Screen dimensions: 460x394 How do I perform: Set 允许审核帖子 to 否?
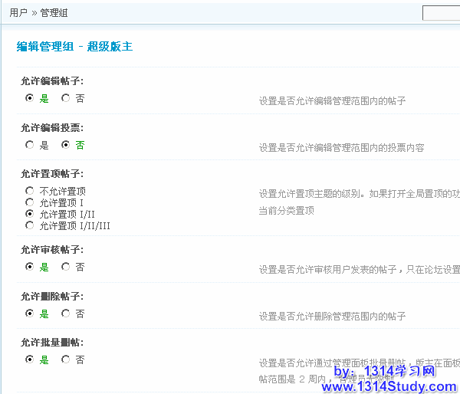(x=66, y=267)
